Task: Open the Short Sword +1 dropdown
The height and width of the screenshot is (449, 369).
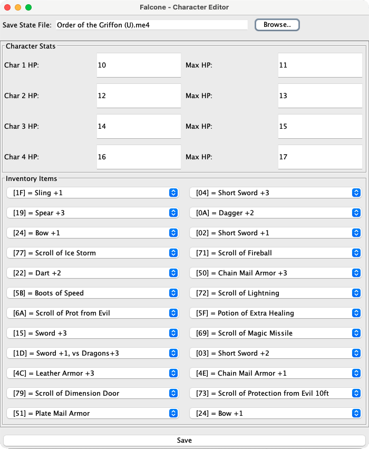Action: point(276,233)
